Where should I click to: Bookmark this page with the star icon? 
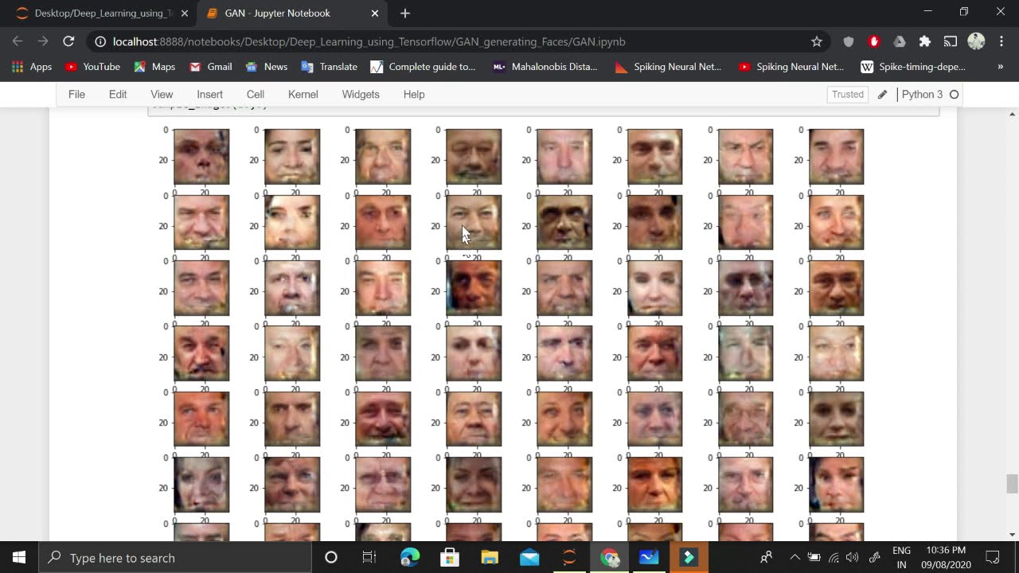click(x=816, y=41)
